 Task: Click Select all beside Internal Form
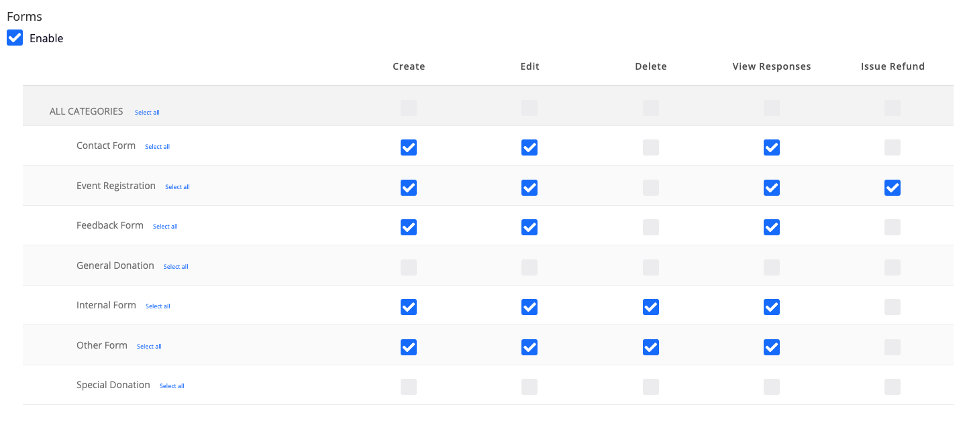pos(158,306)
